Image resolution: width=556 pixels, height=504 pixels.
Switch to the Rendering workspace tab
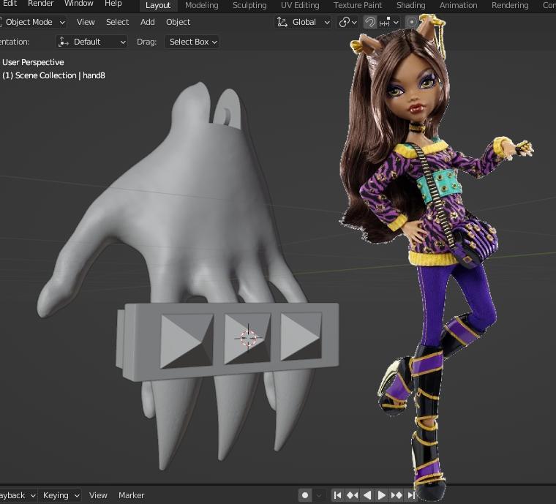(510, 5)
